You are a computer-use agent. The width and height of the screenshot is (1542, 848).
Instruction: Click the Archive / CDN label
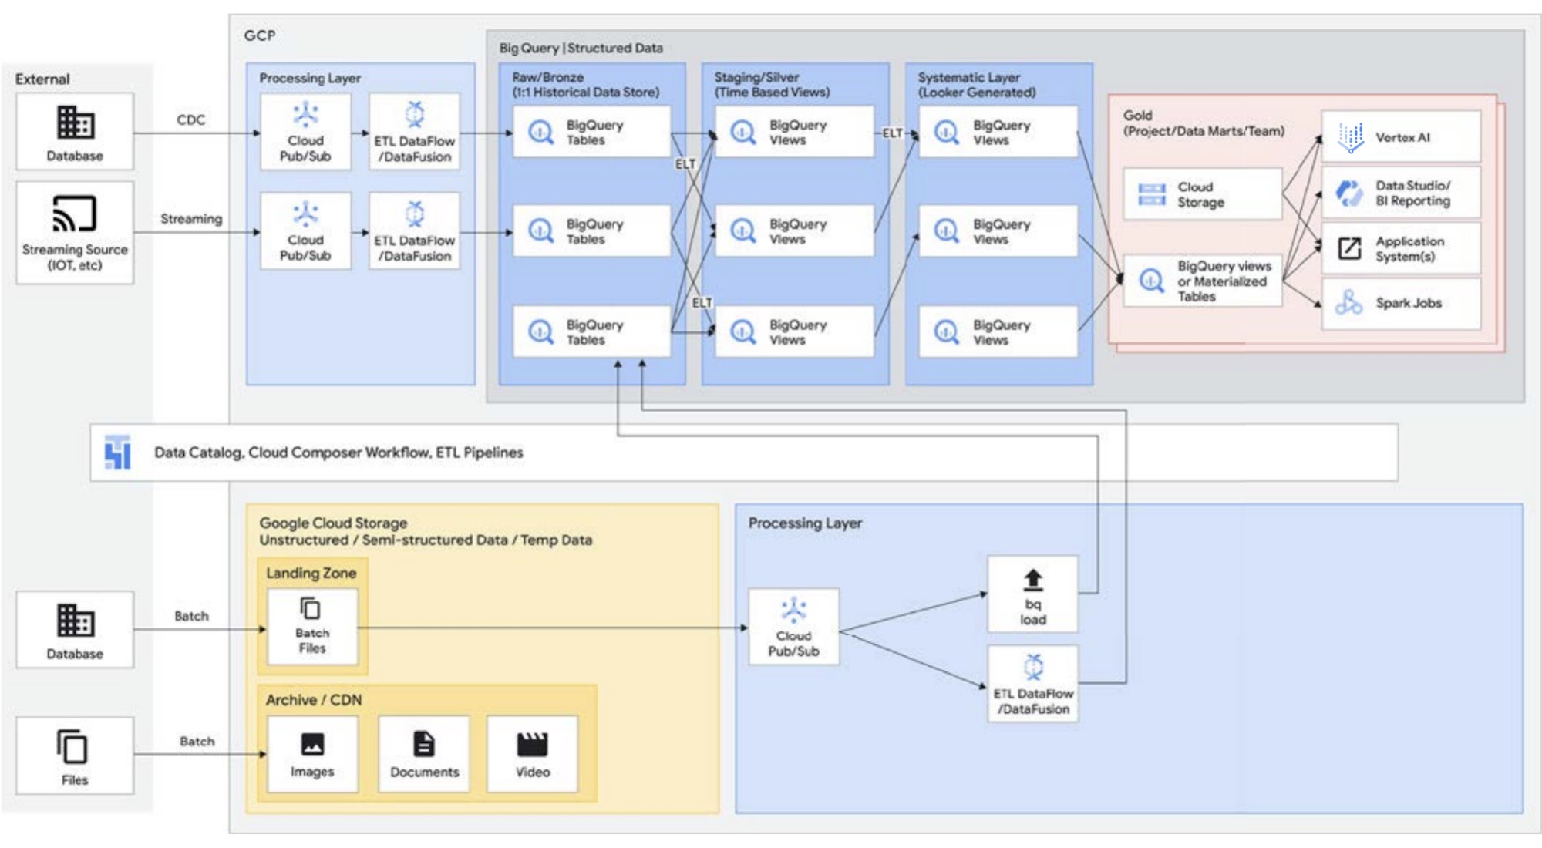point(314,700)
